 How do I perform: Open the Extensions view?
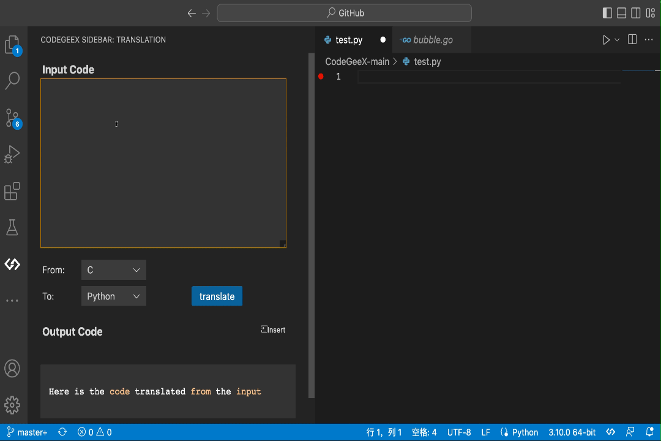tap(12, 191)
